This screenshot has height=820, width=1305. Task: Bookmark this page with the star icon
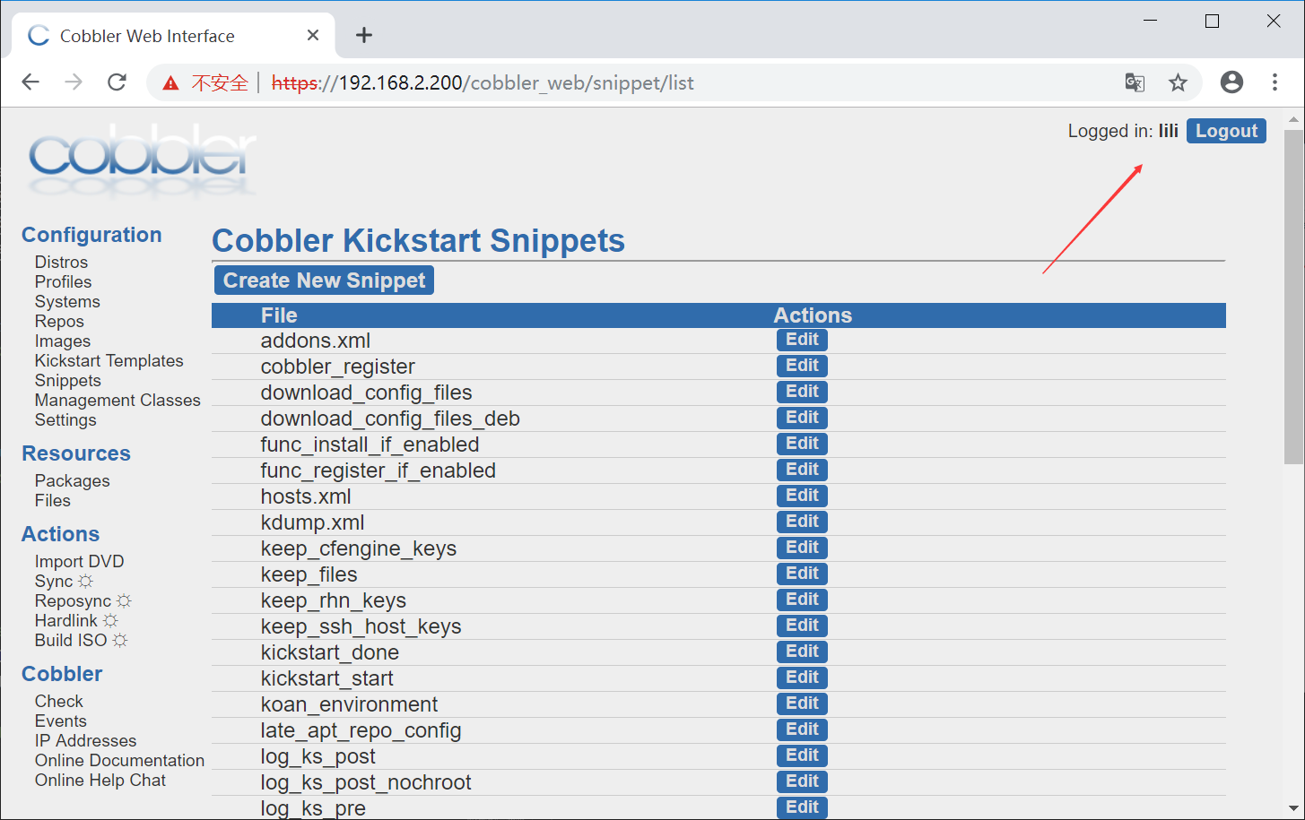(x=1178, y=82)
